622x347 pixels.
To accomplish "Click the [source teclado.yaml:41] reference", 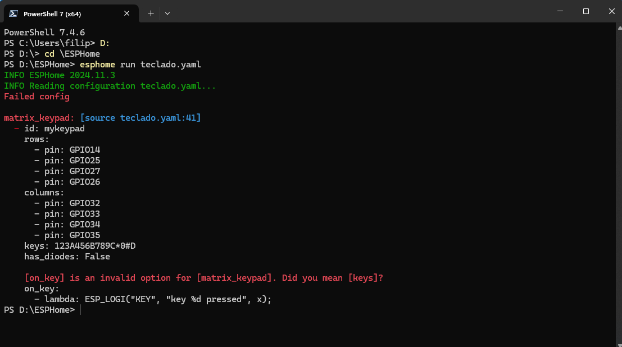I will 140,118.
